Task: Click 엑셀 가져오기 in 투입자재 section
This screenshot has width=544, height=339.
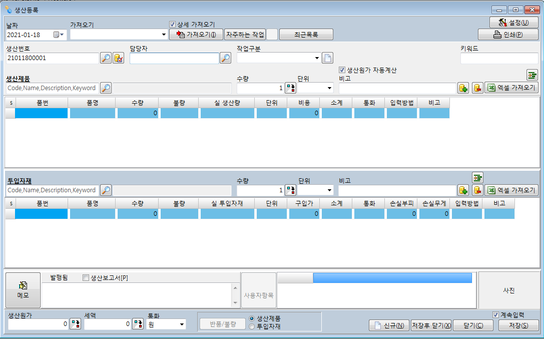Action: [x=511, y=190]
